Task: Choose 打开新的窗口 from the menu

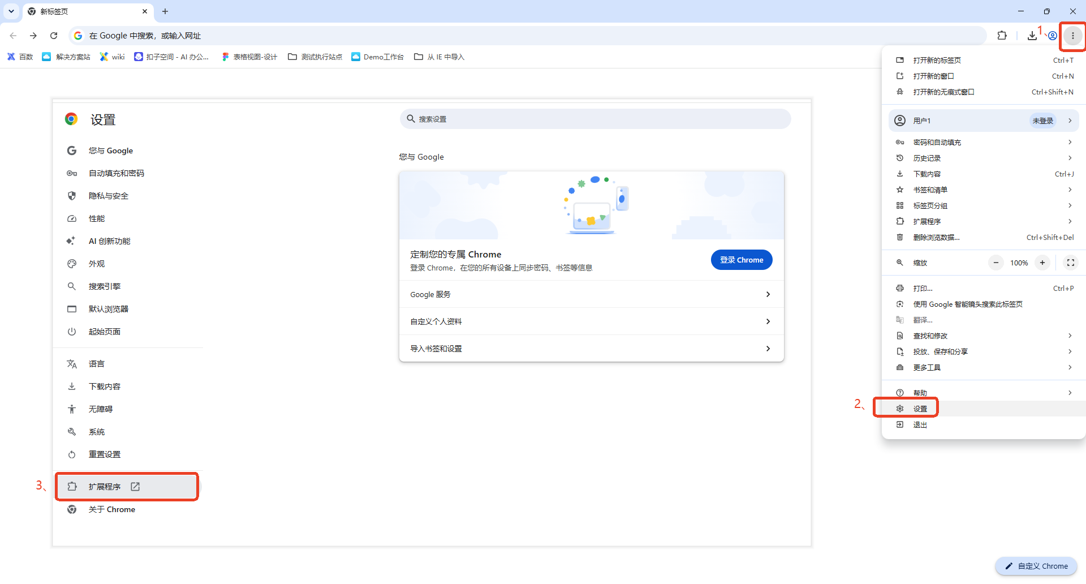Action: 984,76
